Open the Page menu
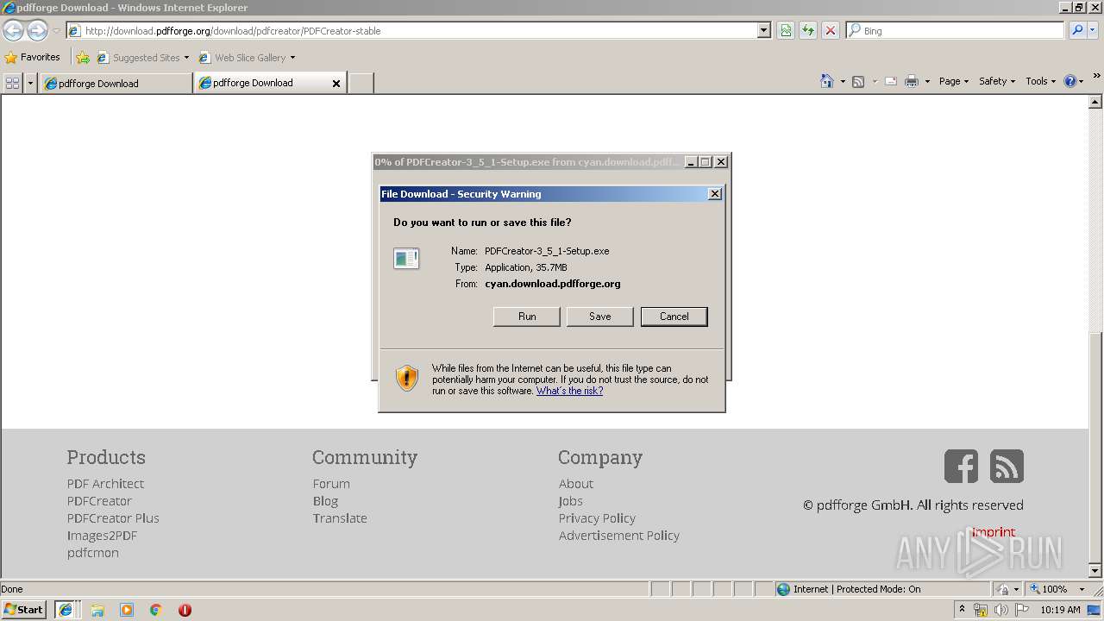 (x=954, y=81)
